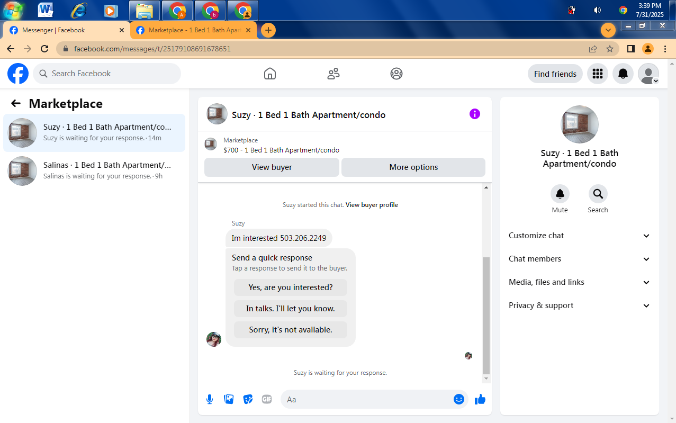Toggle the browser side panel icon
The height and width of the screenshot is (423, 676).
631,49
